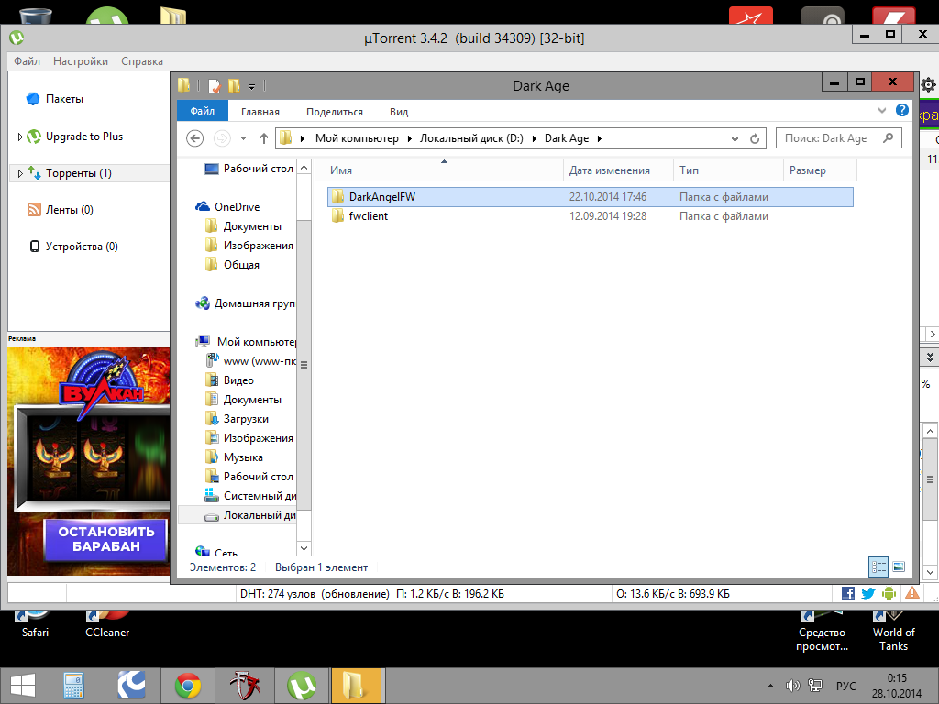The width and height of the screenshot is (939, 704).
Task: Click the Explorer forward navigation arrow
Action: click(x=222, y=139)
